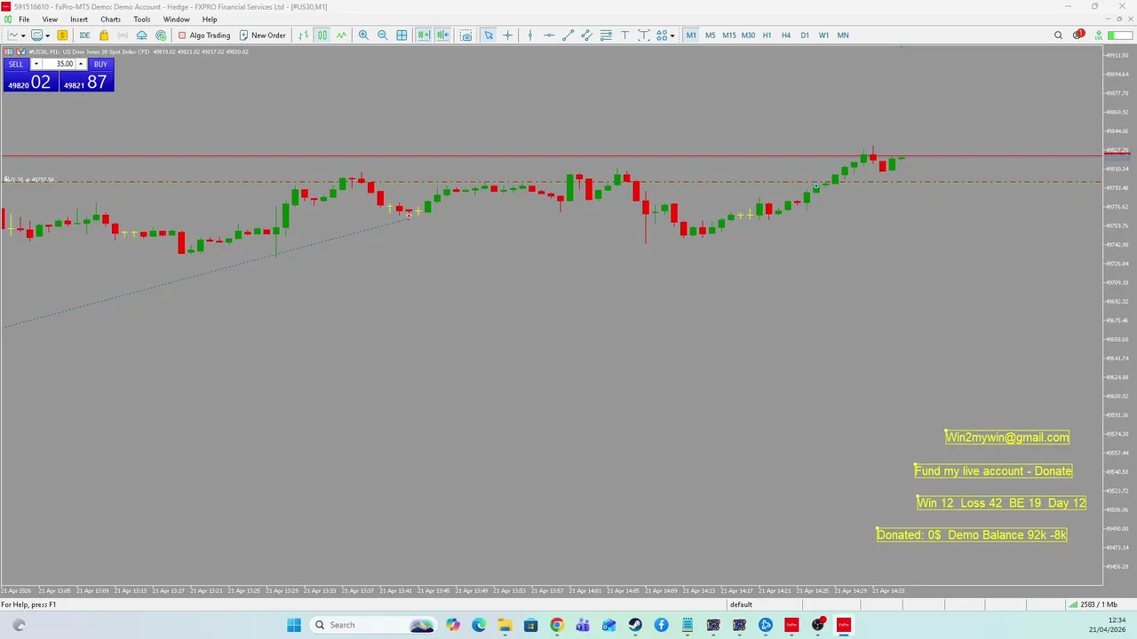Switch to the M15 timeframe
The height and width of the screenshot is (639, 1137).
[x=728, y=35]
